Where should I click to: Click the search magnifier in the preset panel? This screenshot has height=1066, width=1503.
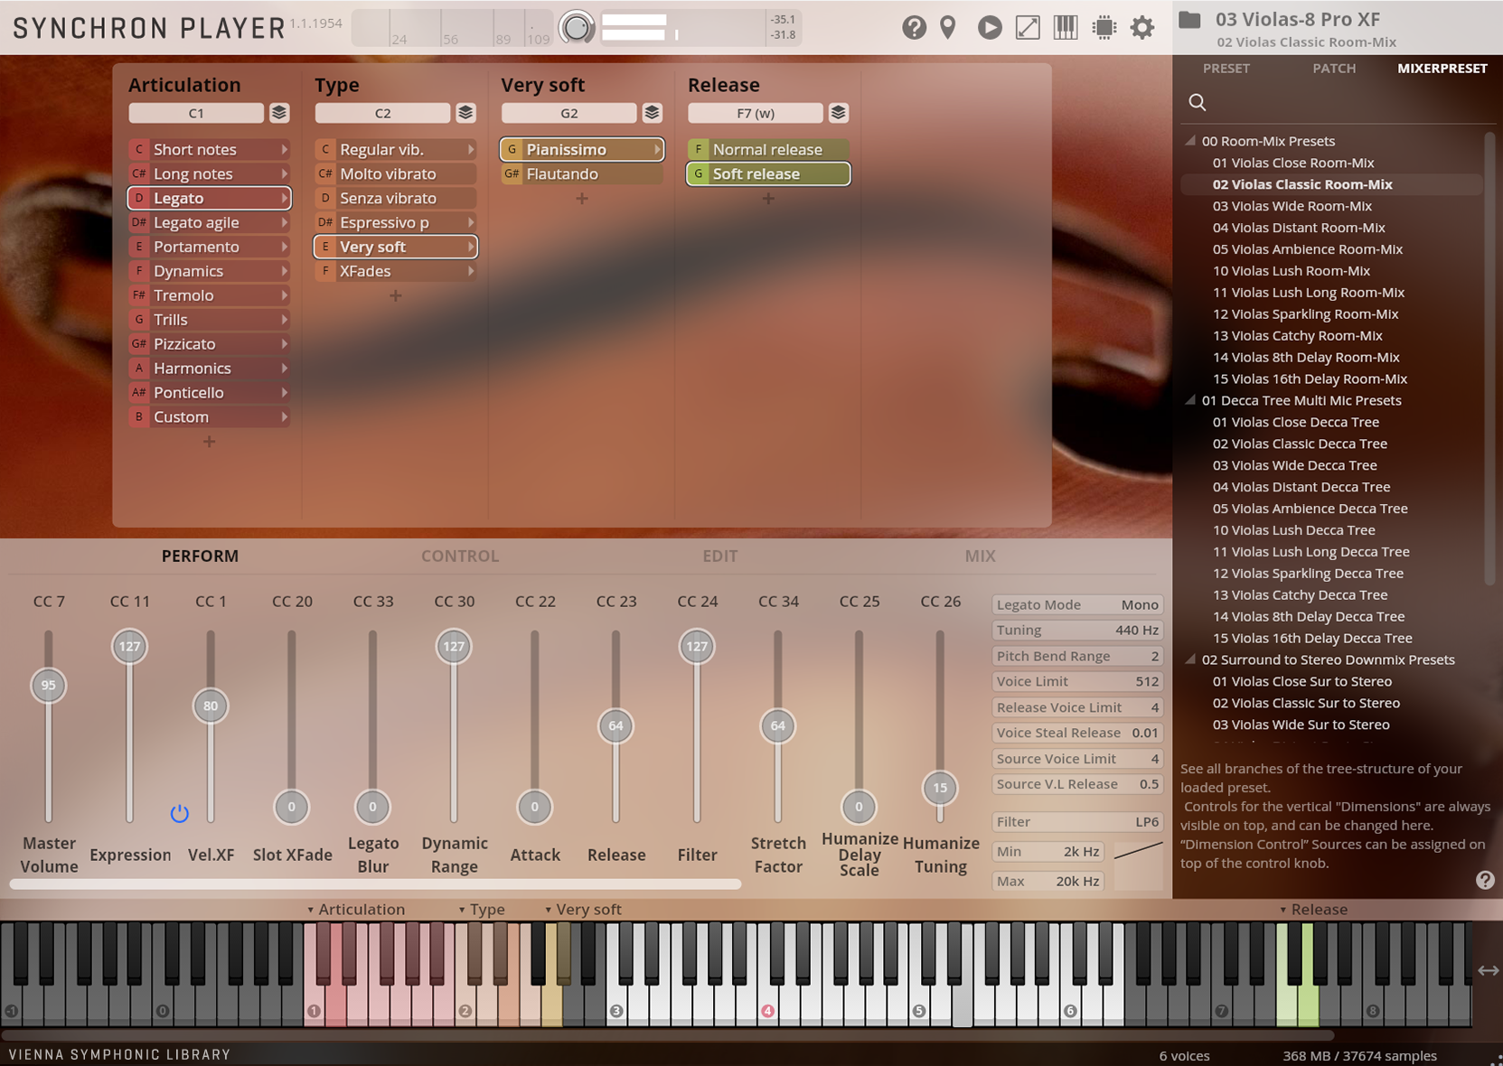1197,102
